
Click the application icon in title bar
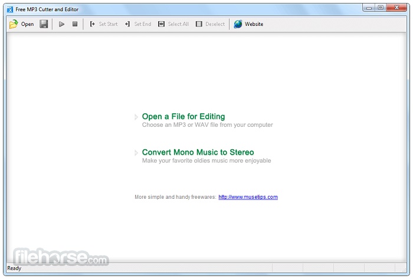pyautogui.click(x=10, y=9)
